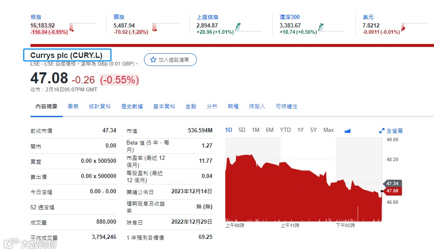The image size is (434, 252).
Task: Click the 2022年12月29日 ex-dividend date
Action: [x=191, y=222]
